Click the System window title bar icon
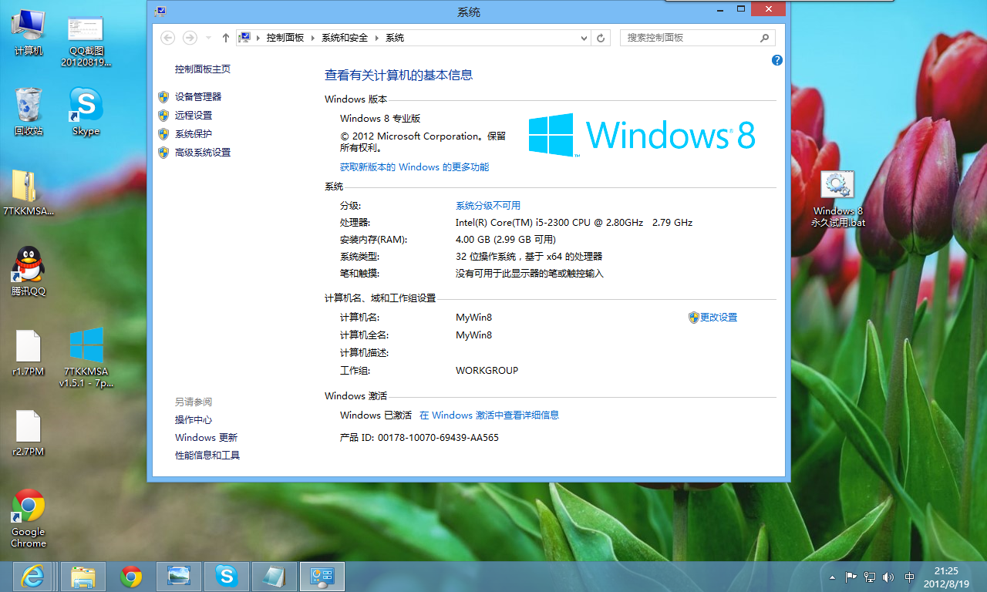The height and width of the screenshot is (592, 987). pyautogui.click(x=159, y=11)
